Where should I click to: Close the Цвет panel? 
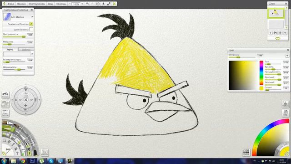click(x=288, y=50)
